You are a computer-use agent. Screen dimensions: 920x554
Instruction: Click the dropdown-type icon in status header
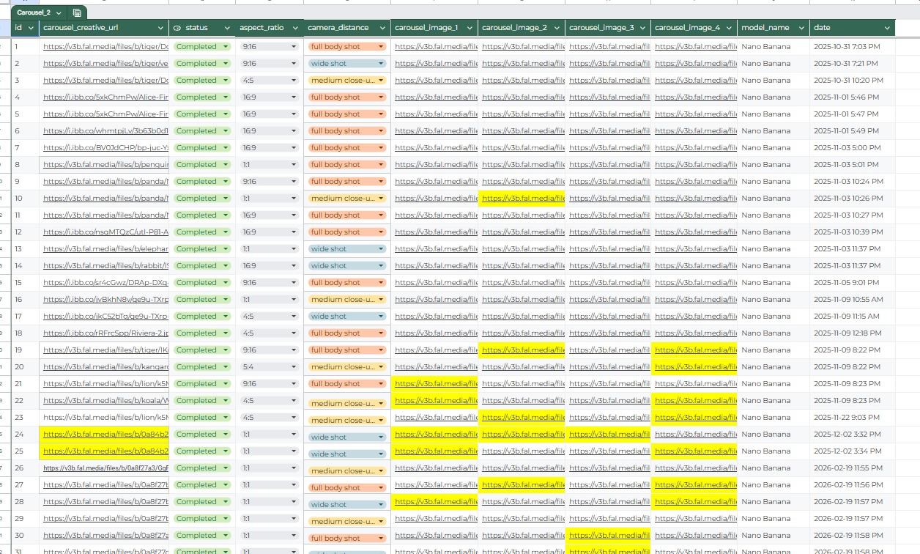tap(177, 28)
